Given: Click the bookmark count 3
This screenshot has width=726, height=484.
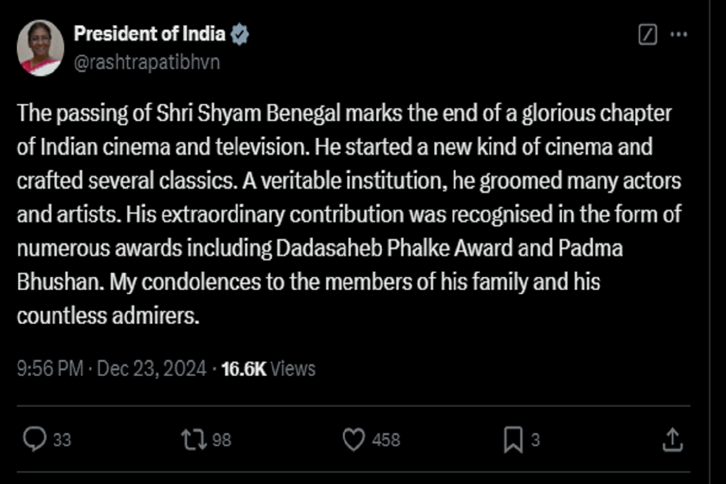Looking at the screenshot, I should coord(535,440).
